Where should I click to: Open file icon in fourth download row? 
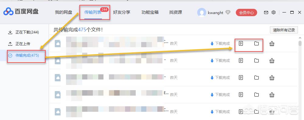coord(241,95)
